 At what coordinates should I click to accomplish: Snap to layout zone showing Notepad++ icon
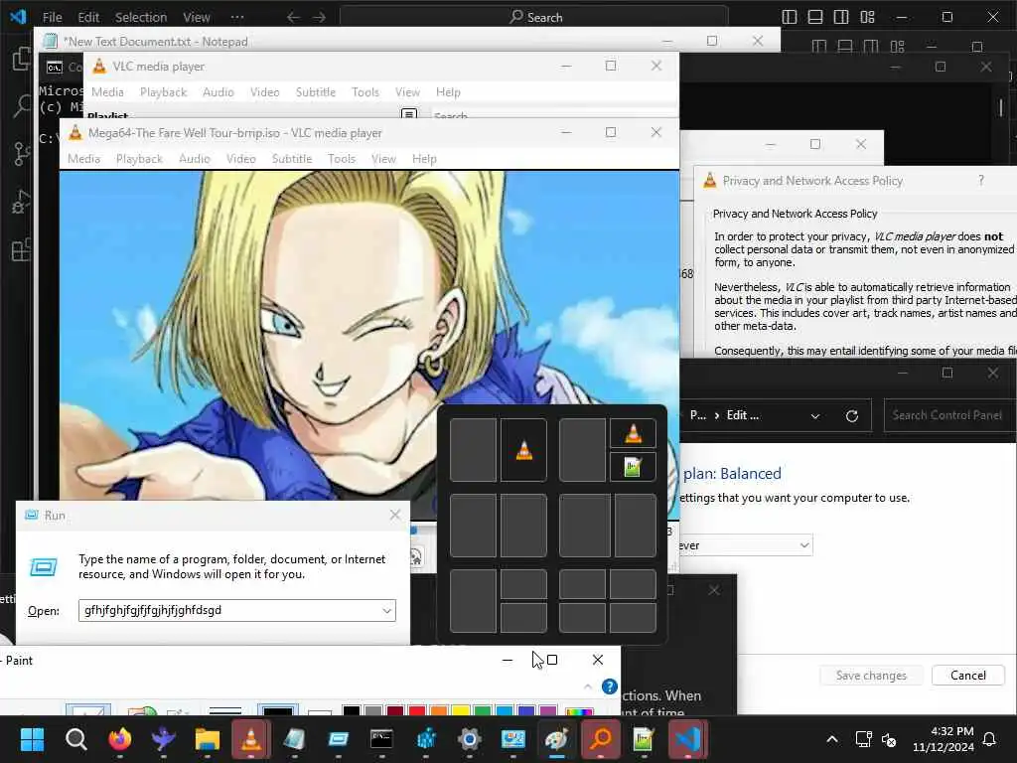[633, 467]
